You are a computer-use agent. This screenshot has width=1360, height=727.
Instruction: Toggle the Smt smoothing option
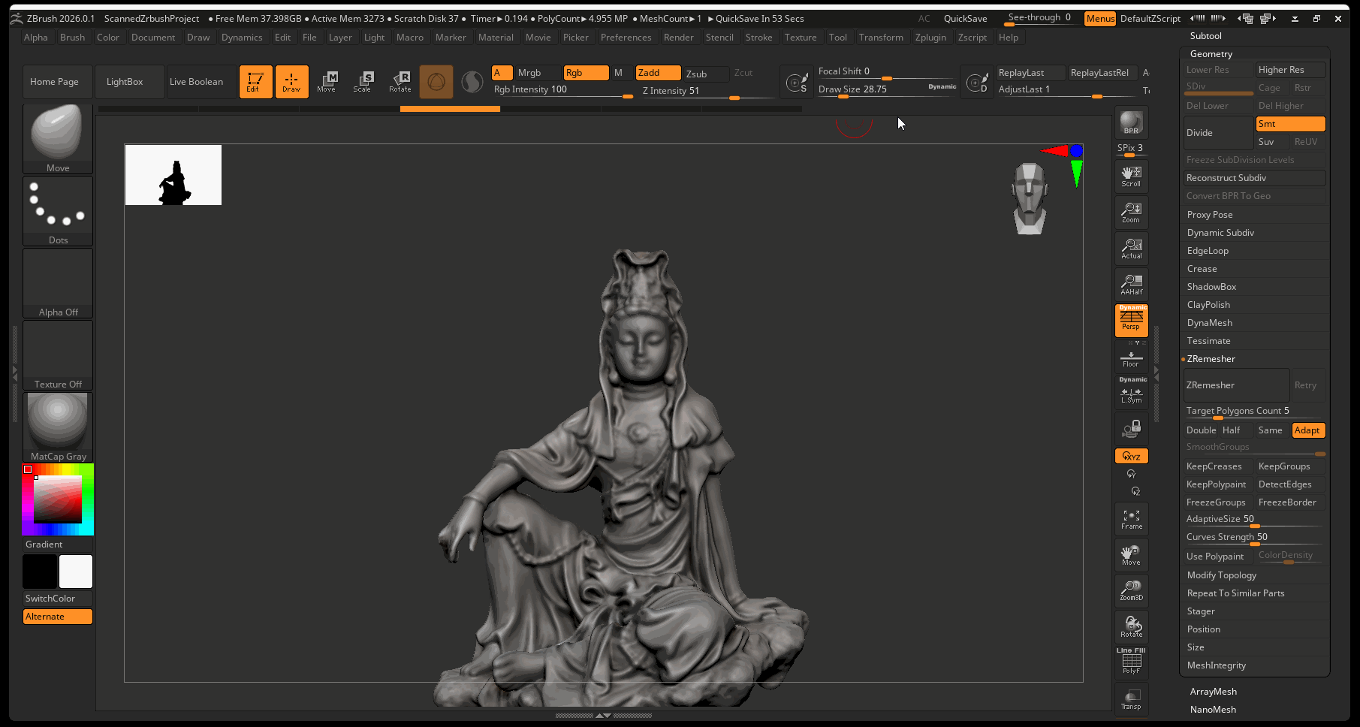(x=1289, y=124)
